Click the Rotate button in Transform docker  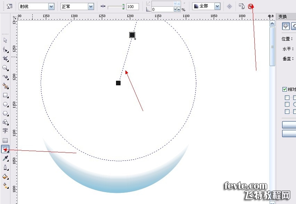(294, 26)
